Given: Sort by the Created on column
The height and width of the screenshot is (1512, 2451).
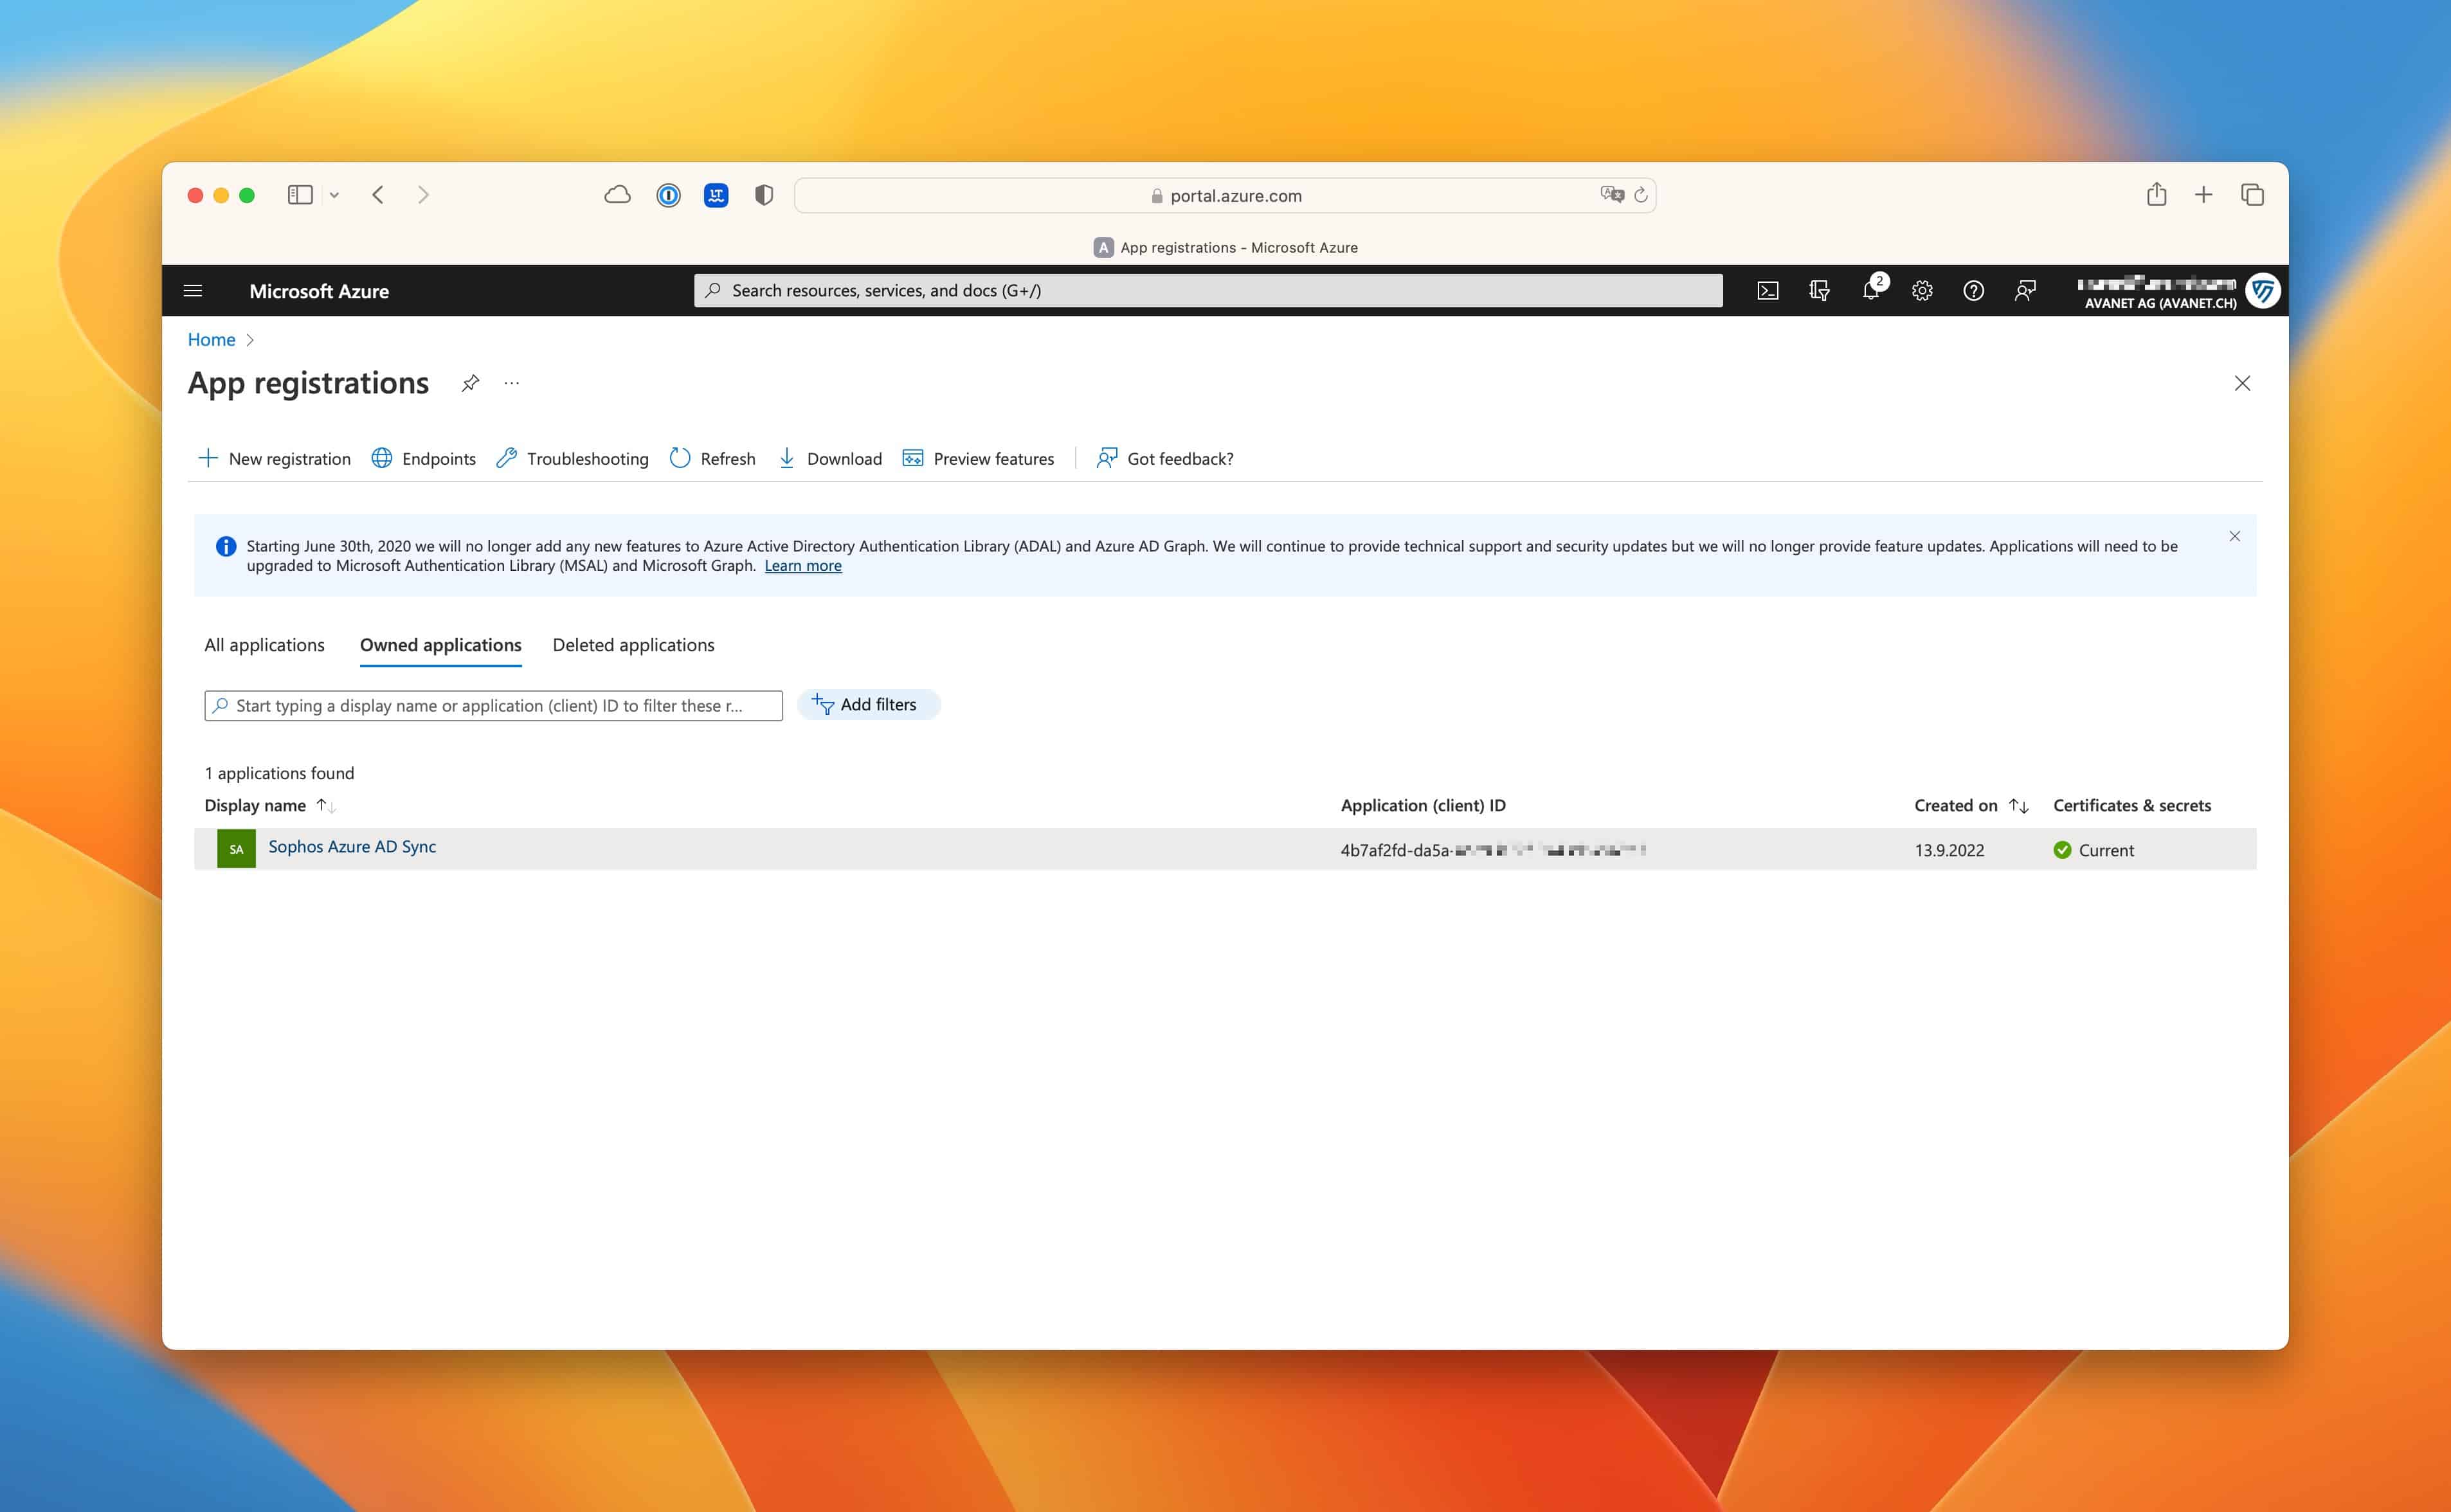Looking at the screenshot, I should 1970,806.
